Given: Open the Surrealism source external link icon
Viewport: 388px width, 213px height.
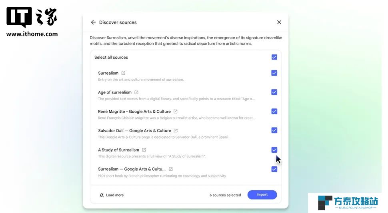Looking at the screenshot, I should (x=123, y=73).
